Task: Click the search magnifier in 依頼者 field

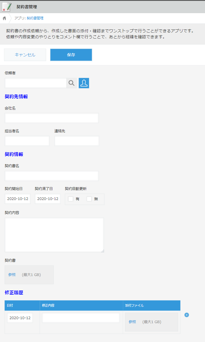Action: (71, 83)
